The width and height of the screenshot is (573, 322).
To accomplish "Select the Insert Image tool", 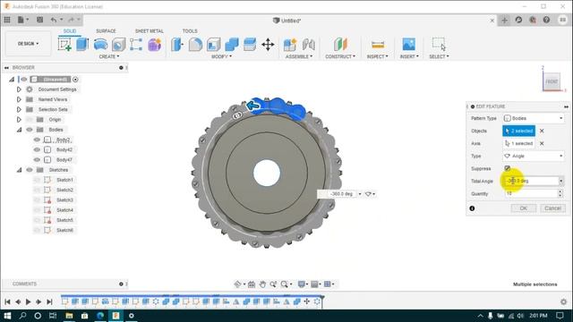I will click(x=409, y=45).
